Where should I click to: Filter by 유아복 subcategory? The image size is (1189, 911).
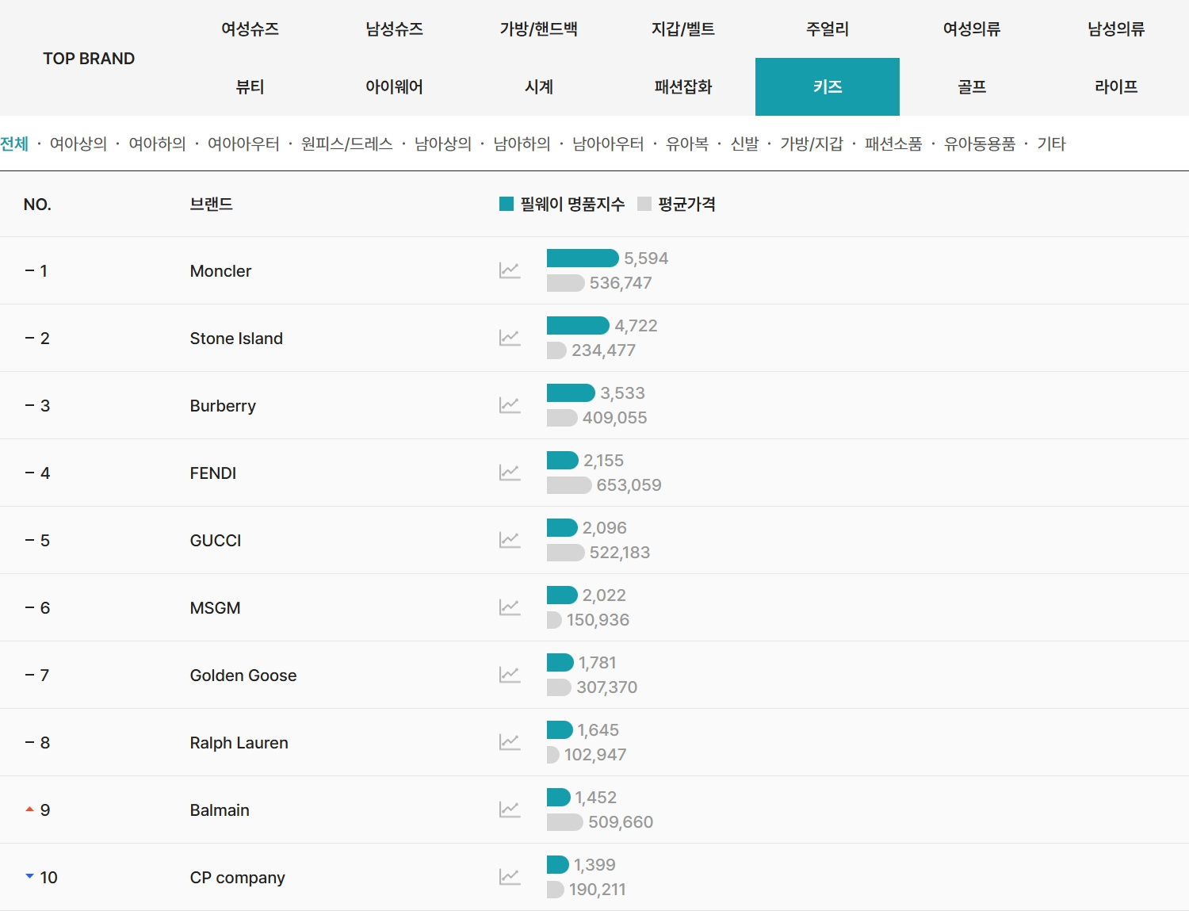click(x=687, y=144)
